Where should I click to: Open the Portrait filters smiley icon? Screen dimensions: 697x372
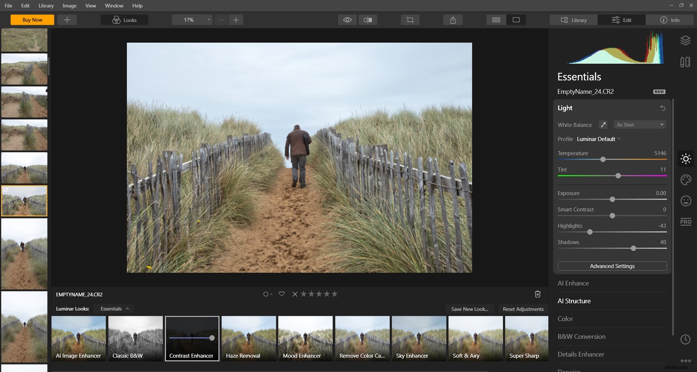point(685,201)
